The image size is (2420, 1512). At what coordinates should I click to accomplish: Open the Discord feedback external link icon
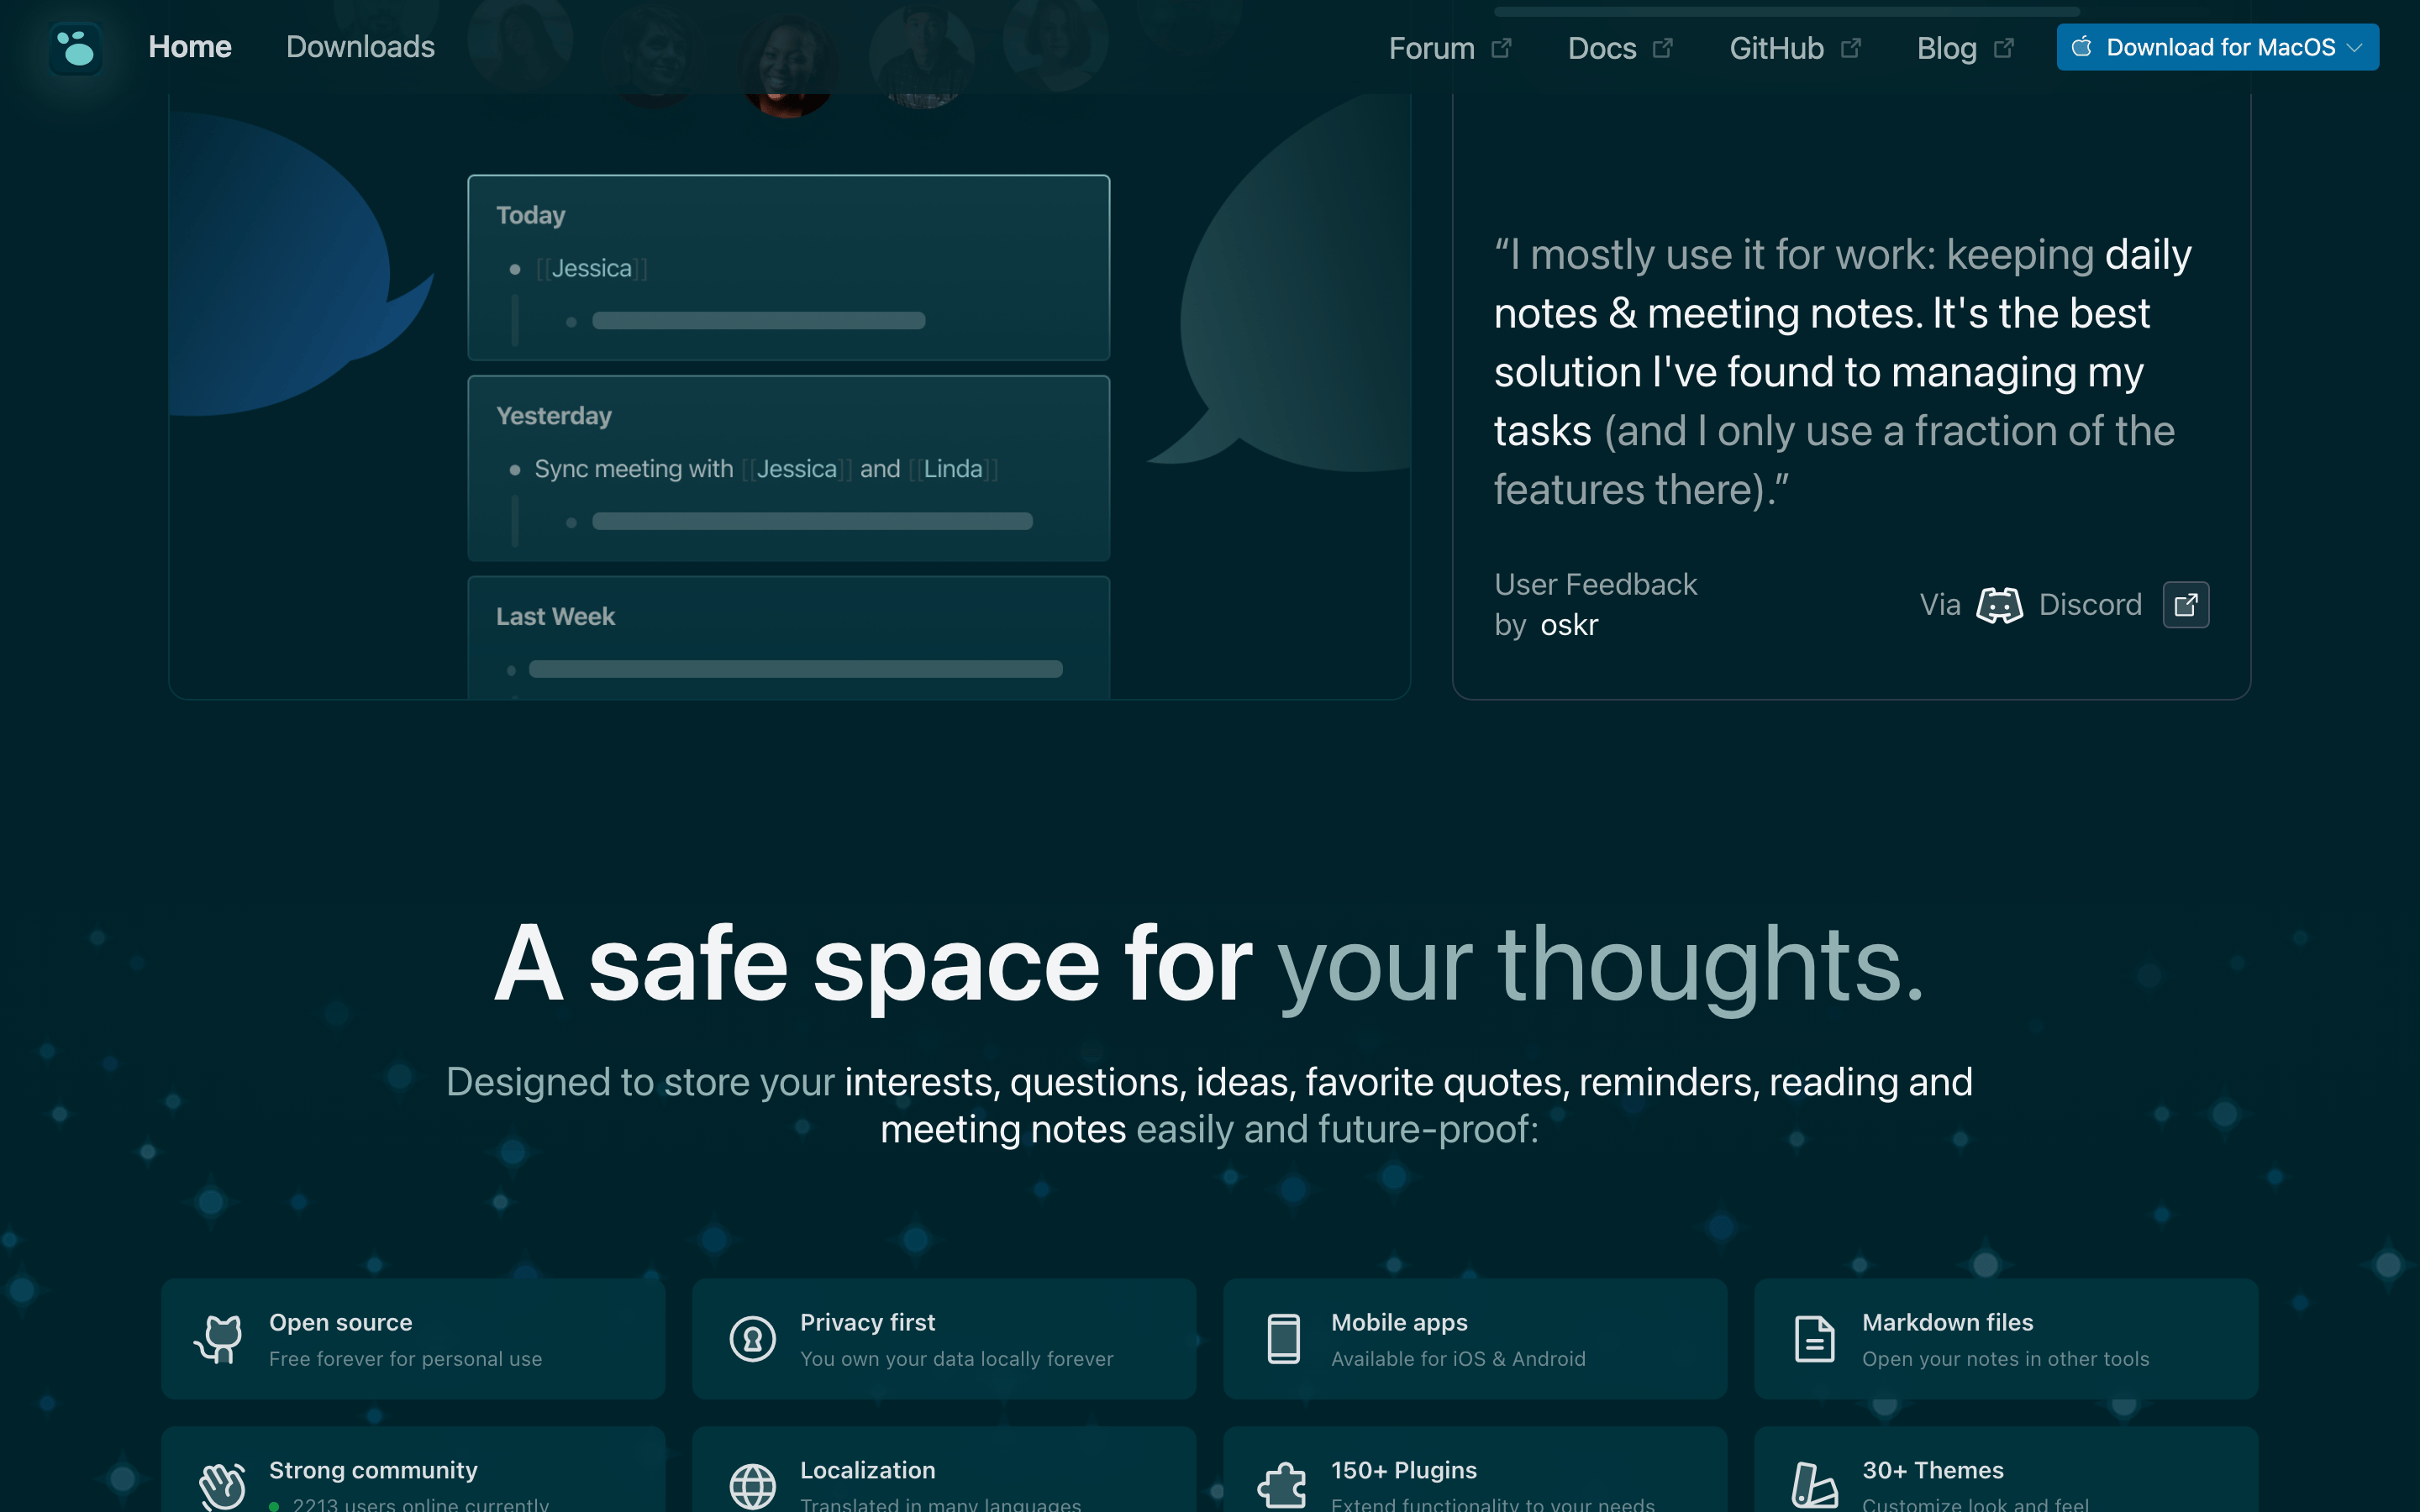tap(2185, 605)
